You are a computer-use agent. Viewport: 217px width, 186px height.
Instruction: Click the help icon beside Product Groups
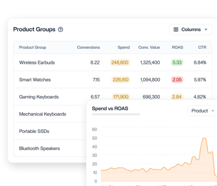(x=60, y=29)
